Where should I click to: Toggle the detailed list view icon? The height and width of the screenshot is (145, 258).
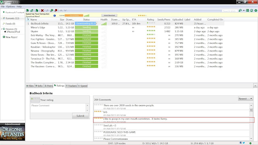(x=247, y=10)
